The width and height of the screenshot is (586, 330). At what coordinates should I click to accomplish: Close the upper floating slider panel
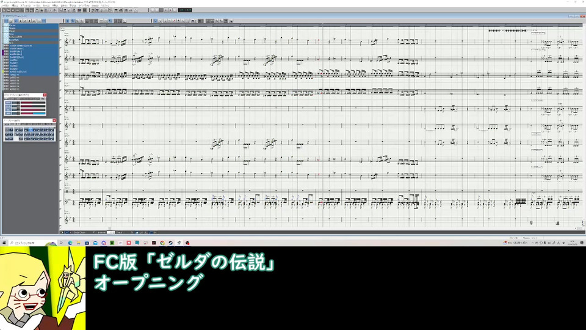coord(45,95)
